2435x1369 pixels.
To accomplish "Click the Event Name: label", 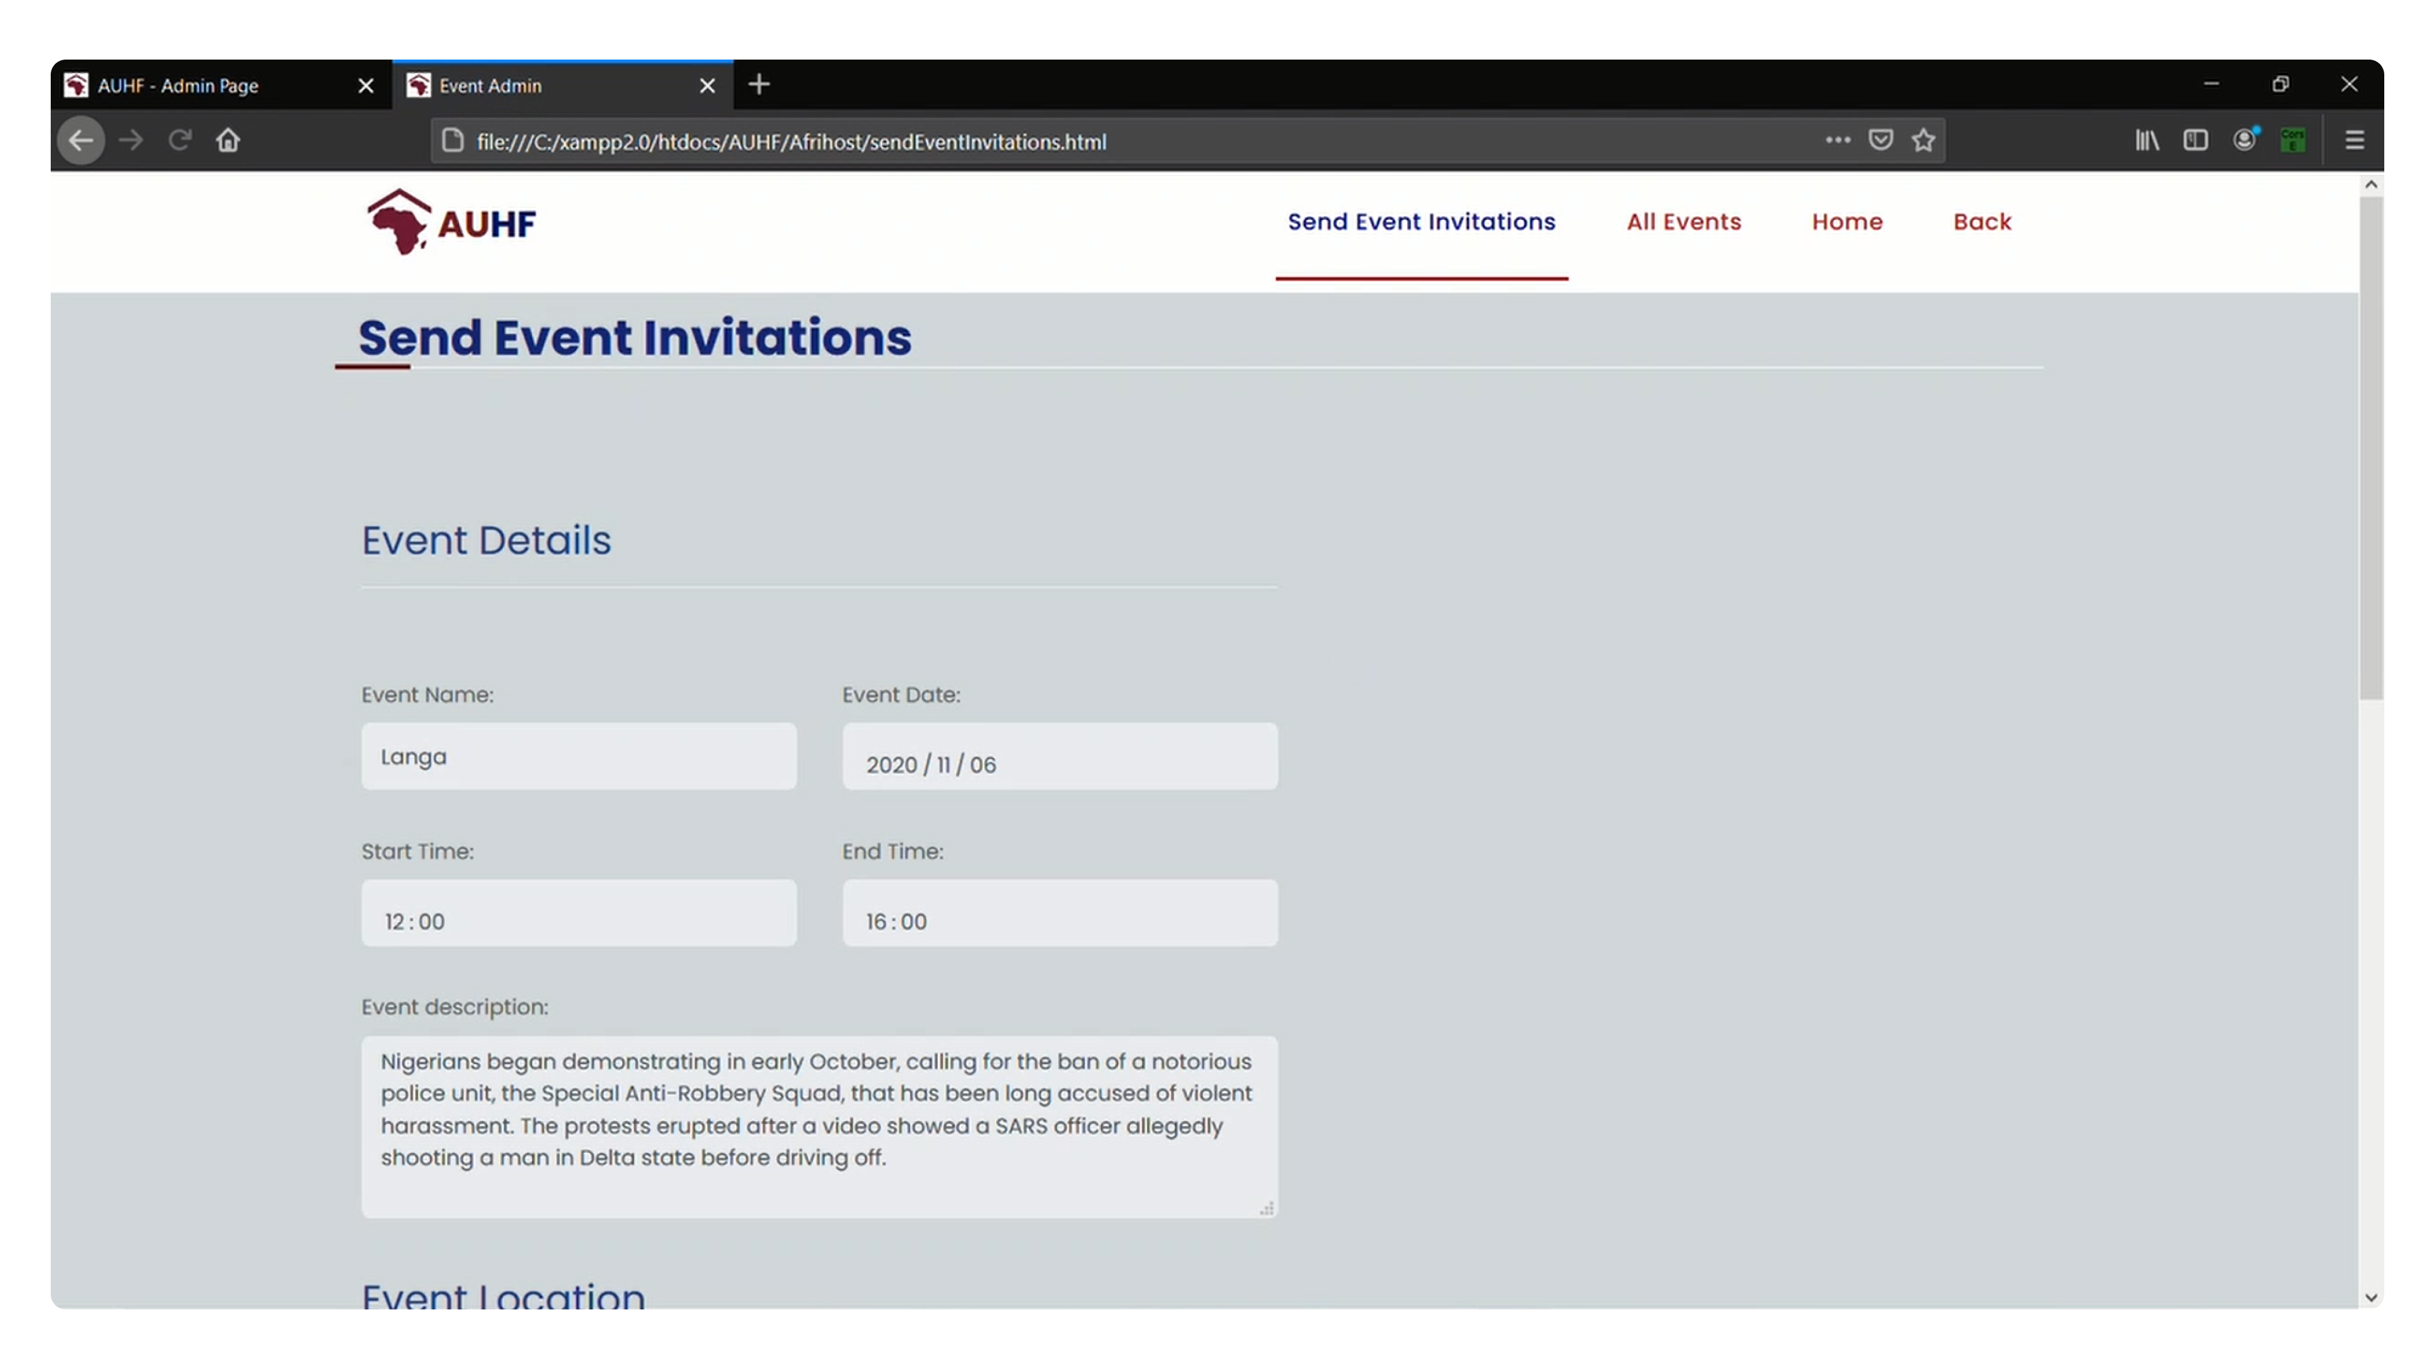I will coord(427,695).
